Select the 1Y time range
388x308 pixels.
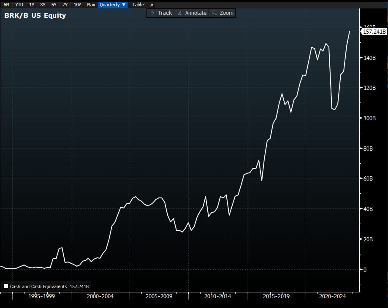pos(32,5)
